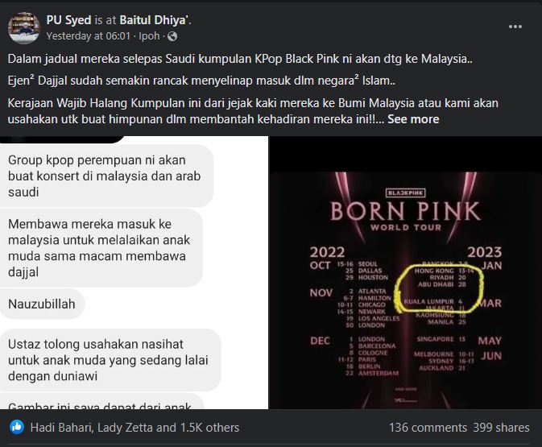Open PU Syed's profile name link

[68, 20]
